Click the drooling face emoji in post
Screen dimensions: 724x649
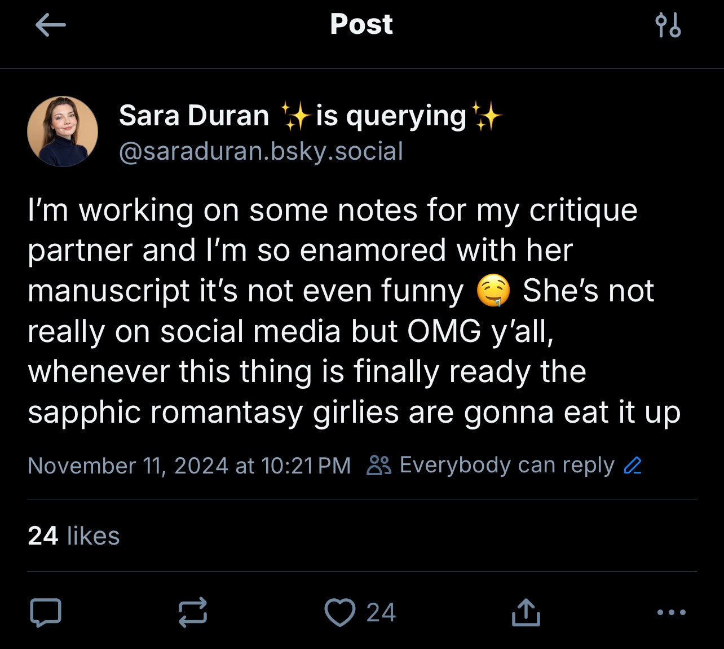(x=493, y=291)
